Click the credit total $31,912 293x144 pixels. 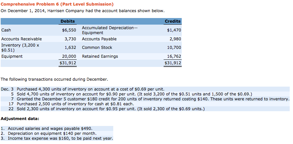173,63
